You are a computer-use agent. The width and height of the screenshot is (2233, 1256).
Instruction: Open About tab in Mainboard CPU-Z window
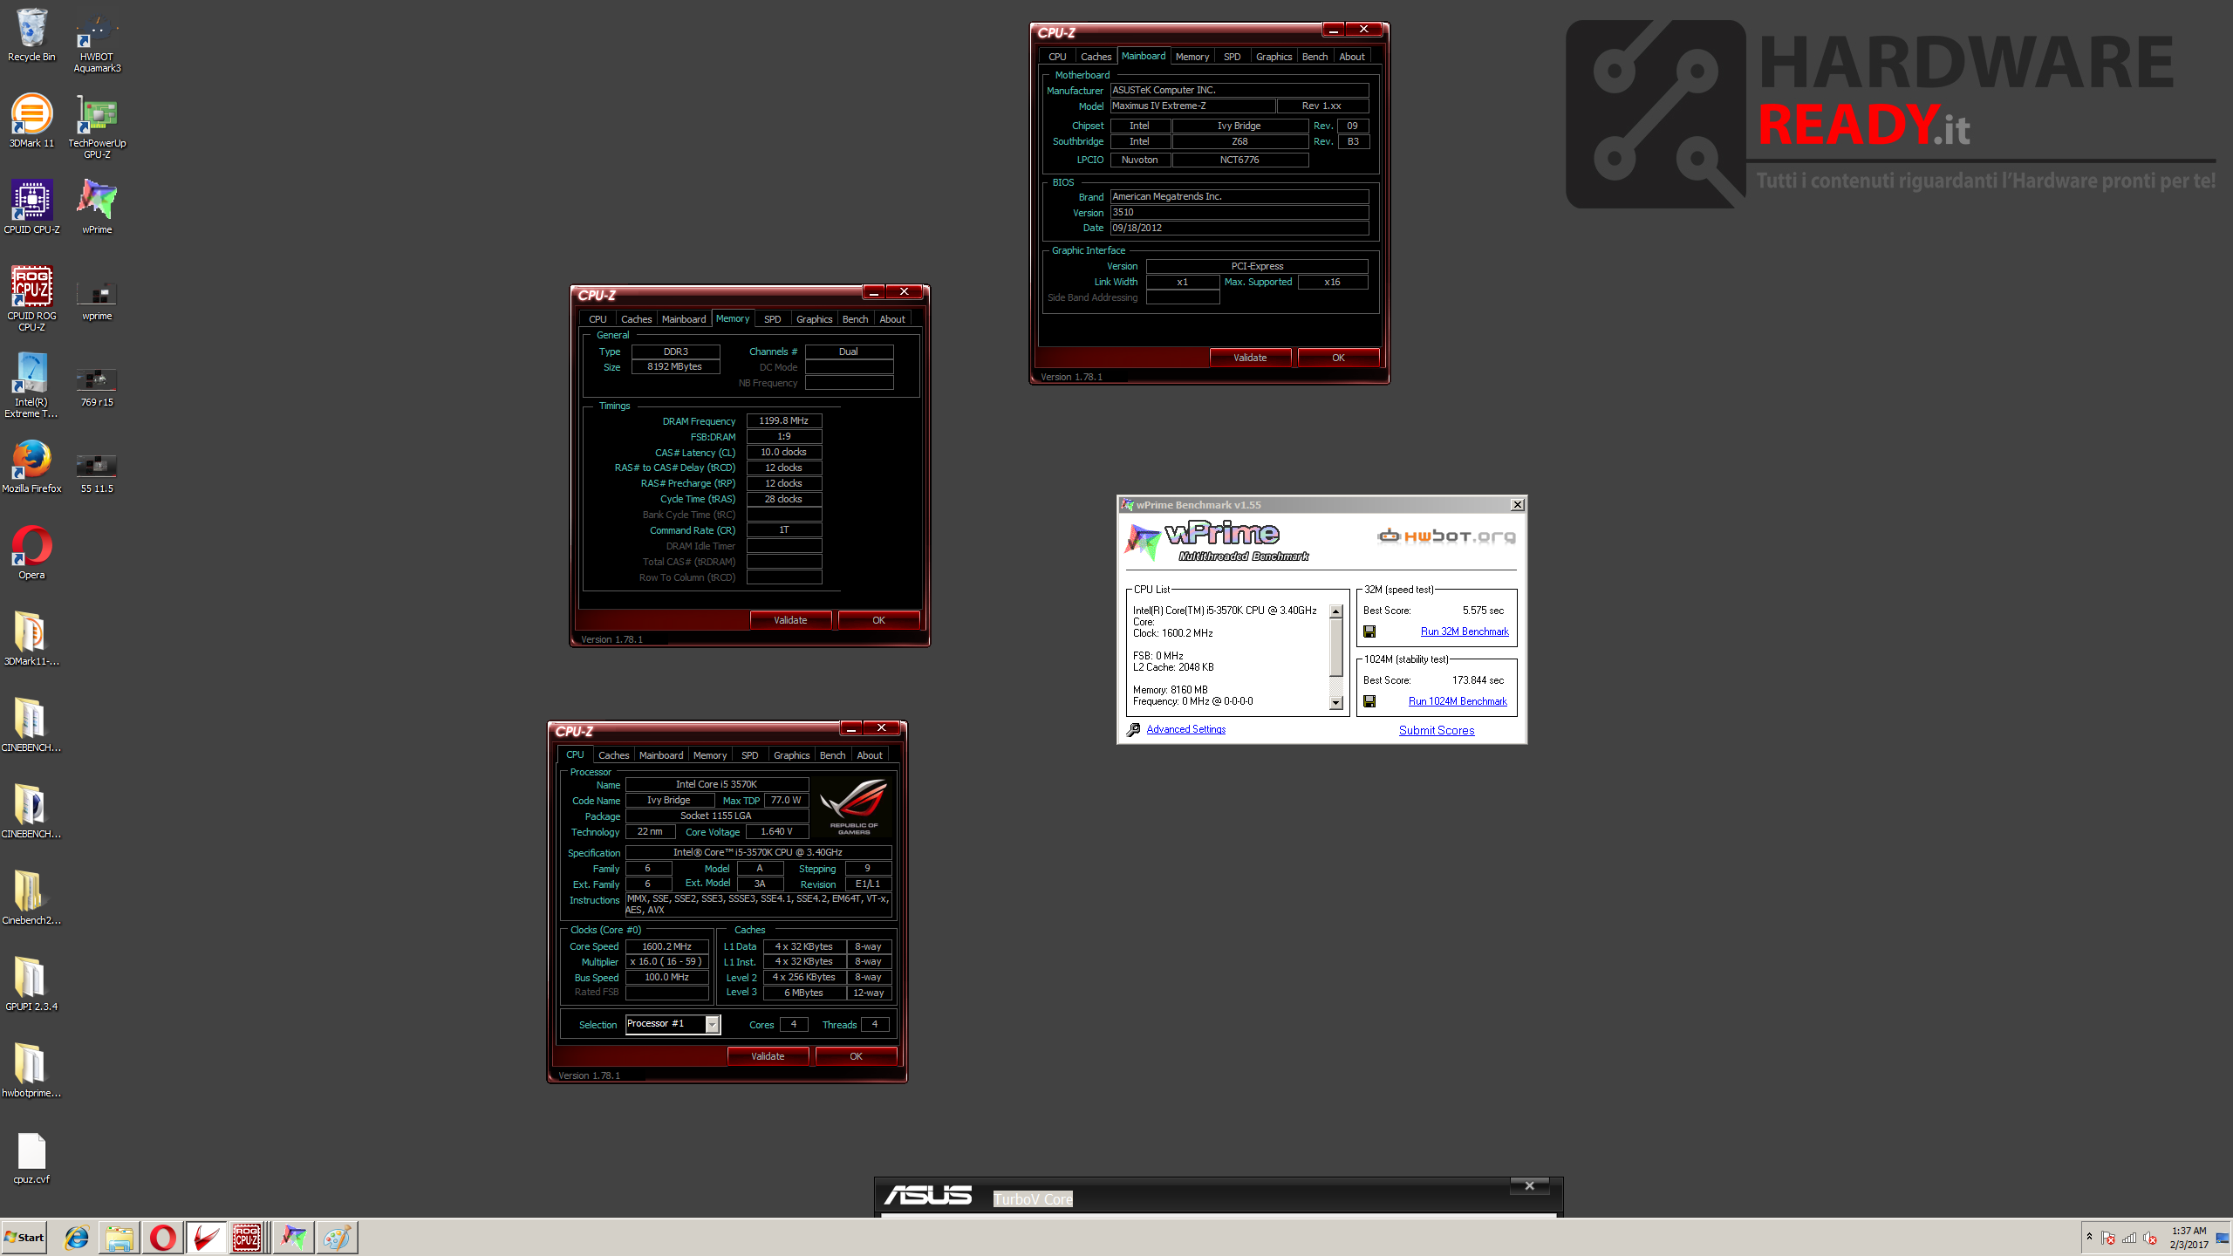1351,57
